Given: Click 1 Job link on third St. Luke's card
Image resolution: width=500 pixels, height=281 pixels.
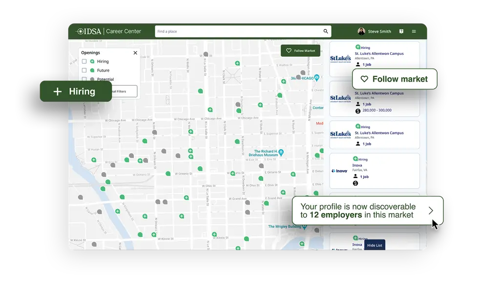Looking at the screenshot, I should pos(367,144).
